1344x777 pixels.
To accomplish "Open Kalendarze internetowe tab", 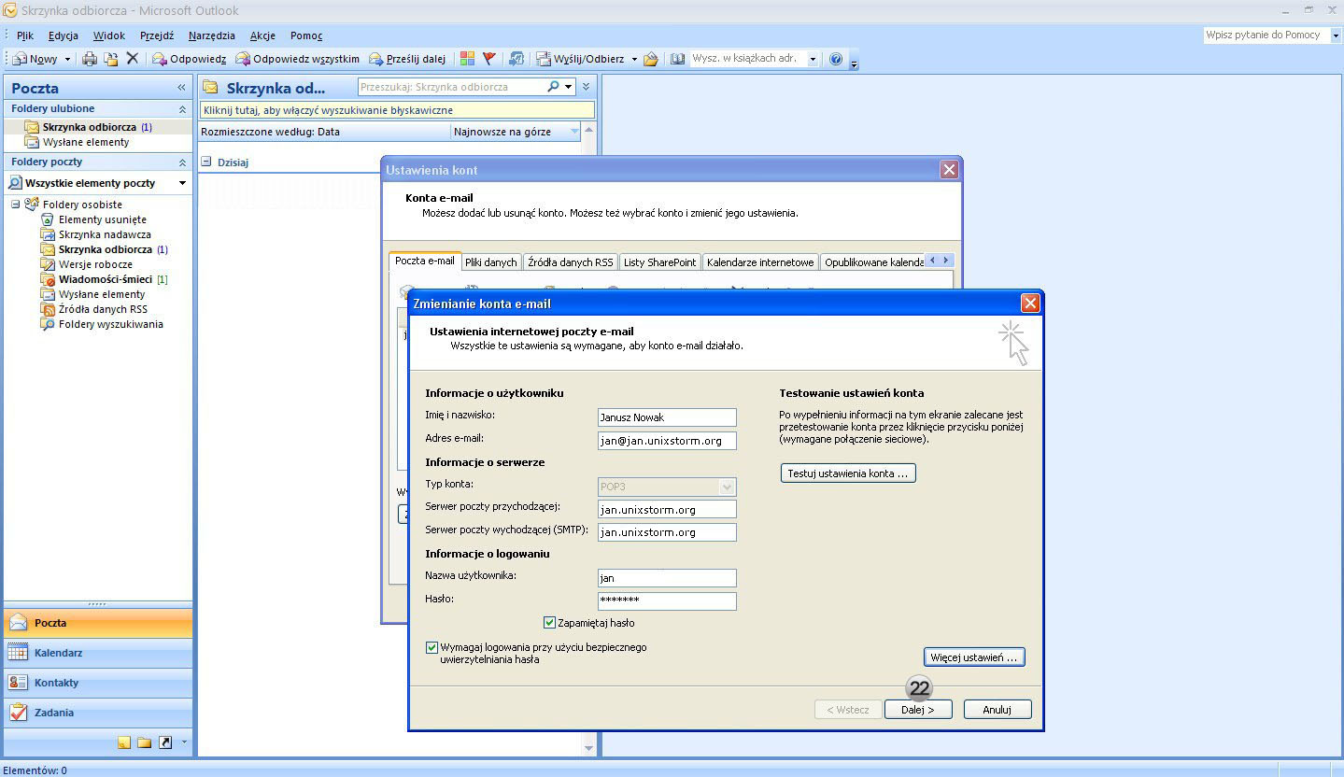I will (760, 262).
